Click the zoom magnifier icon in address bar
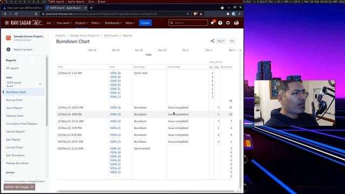Viewport: 345px width, 194px height. pos(188,14)
